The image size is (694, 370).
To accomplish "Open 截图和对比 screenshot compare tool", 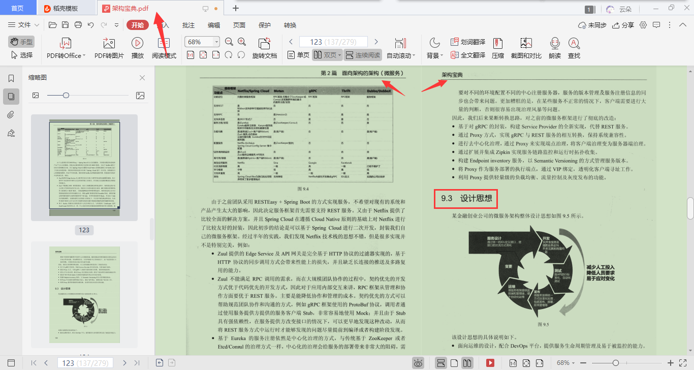I will [x=526, y=48].
